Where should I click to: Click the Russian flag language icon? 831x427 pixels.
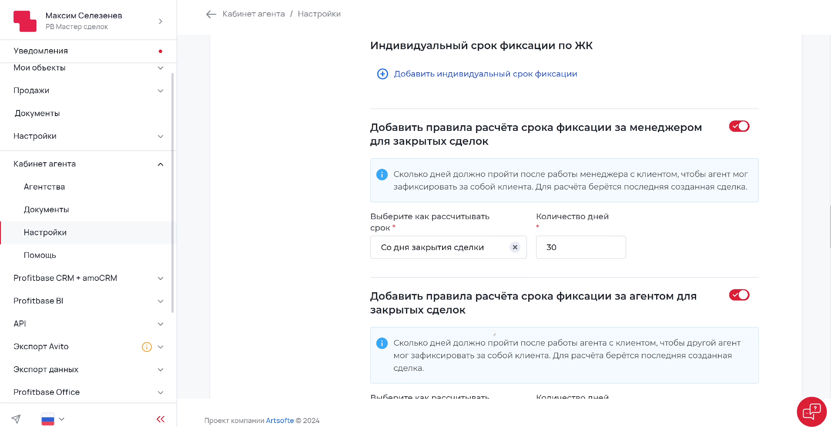(x=48, y=419)
